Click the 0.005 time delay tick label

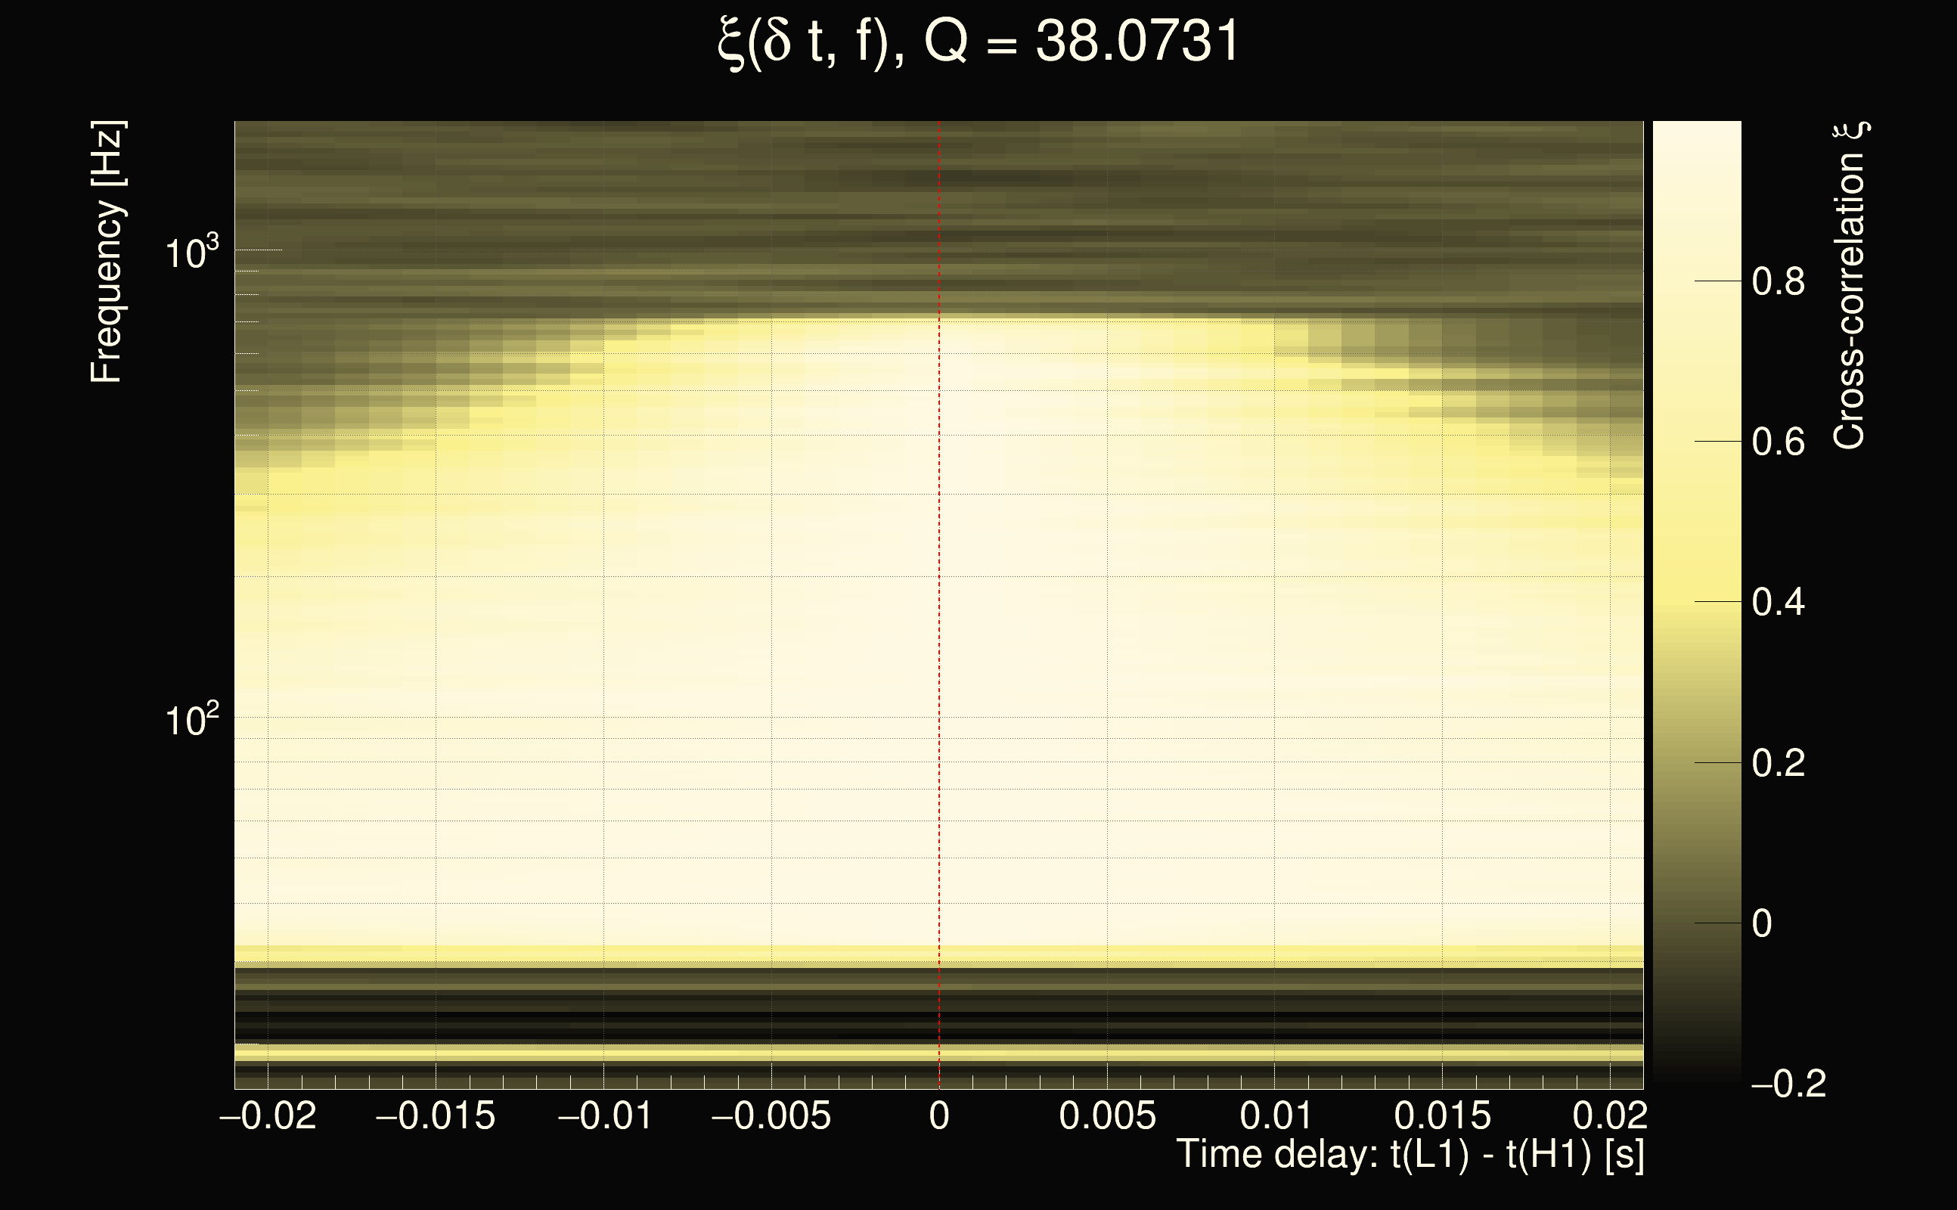(1107, 1115)
